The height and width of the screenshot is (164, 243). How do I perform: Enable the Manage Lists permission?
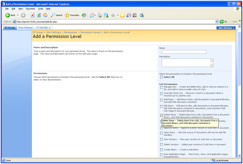coord(161,88)
